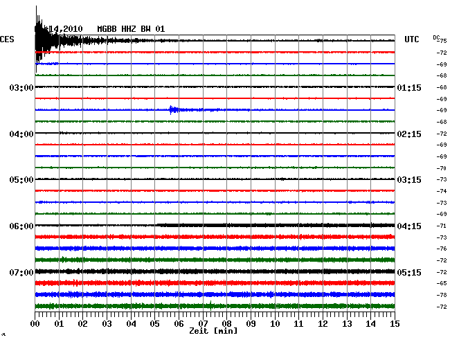Select the '03:00' local time label

pos(21,87)
